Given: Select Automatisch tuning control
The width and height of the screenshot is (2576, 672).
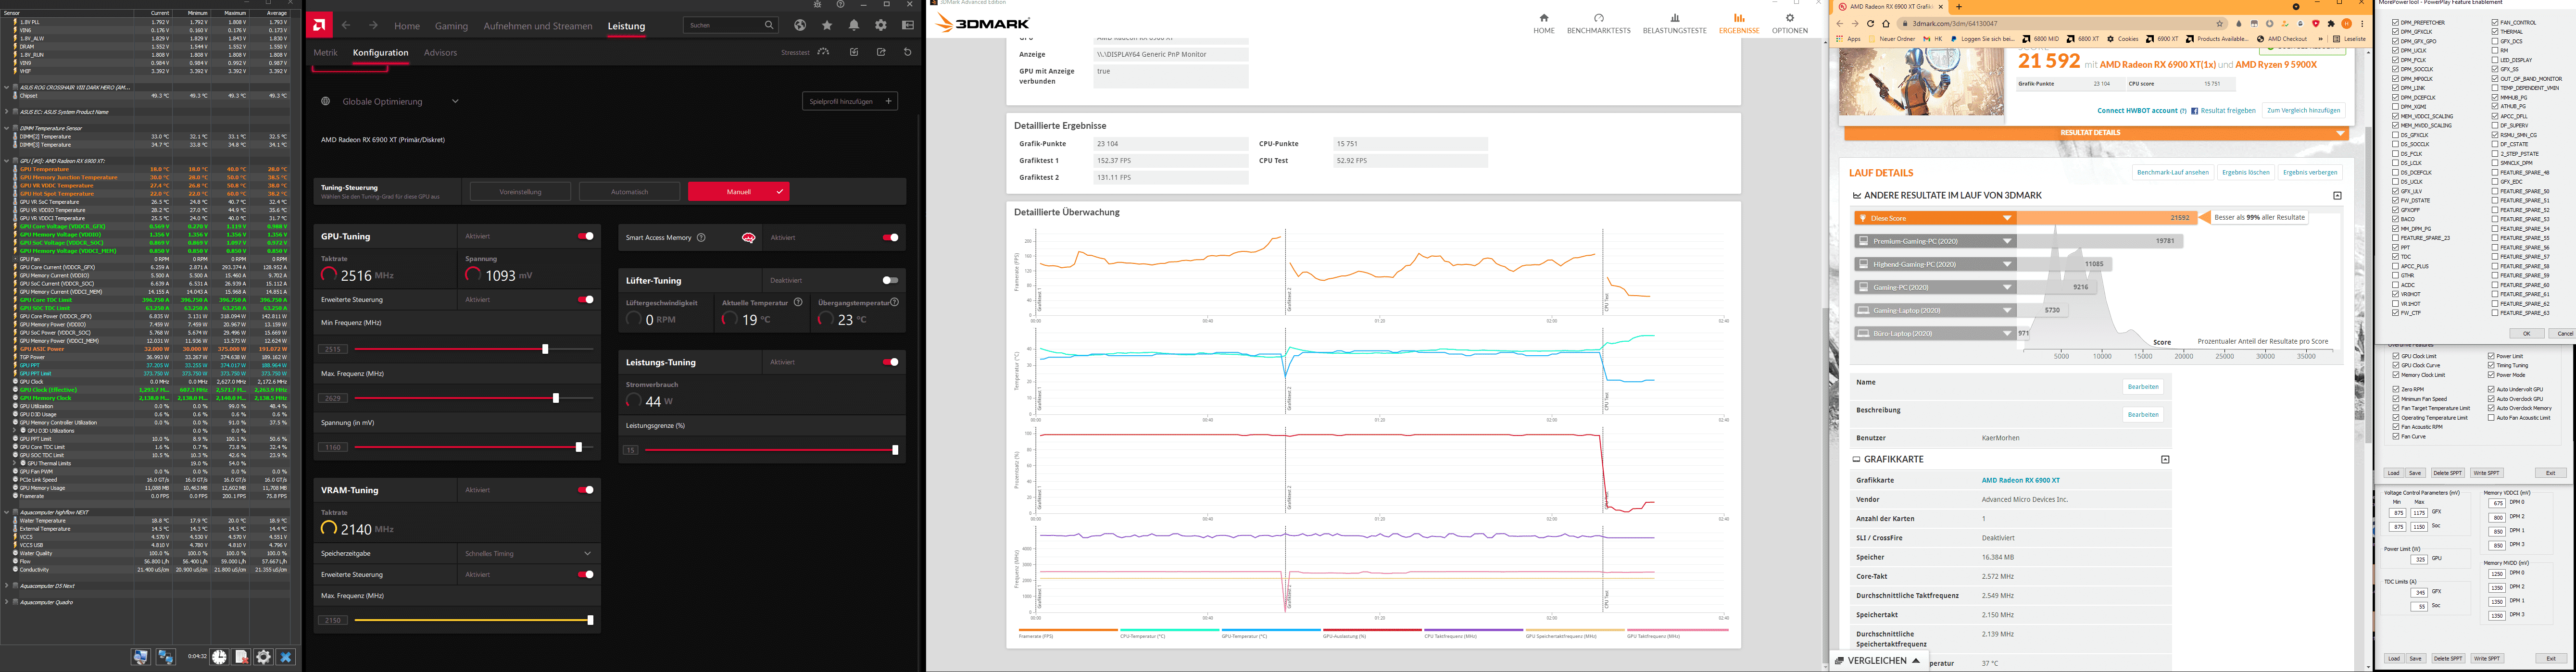Looking at the screenshot, I should coord(629,191).
